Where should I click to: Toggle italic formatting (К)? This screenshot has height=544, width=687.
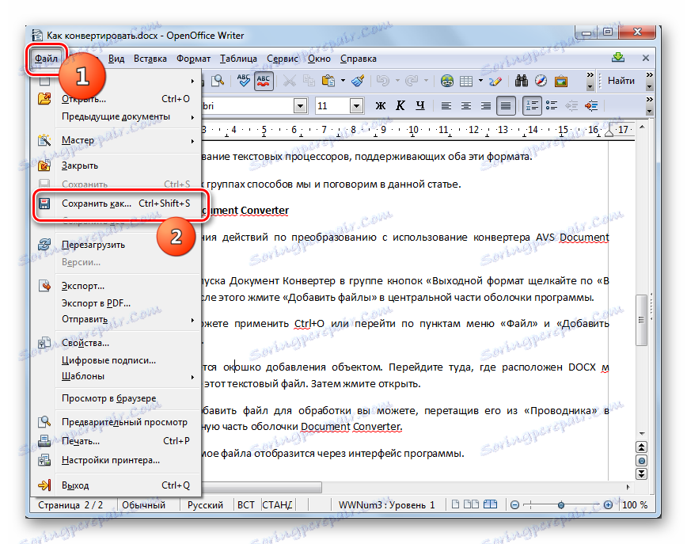[x=400, y=105]
